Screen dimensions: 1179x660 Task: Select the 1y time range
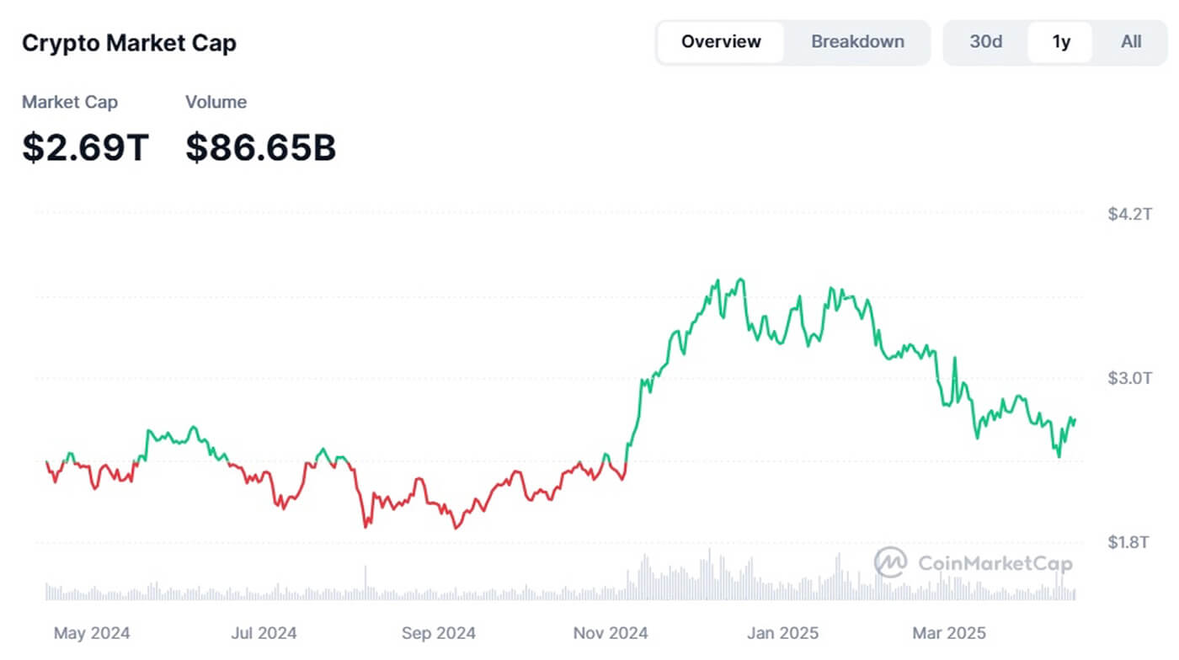1061,42
